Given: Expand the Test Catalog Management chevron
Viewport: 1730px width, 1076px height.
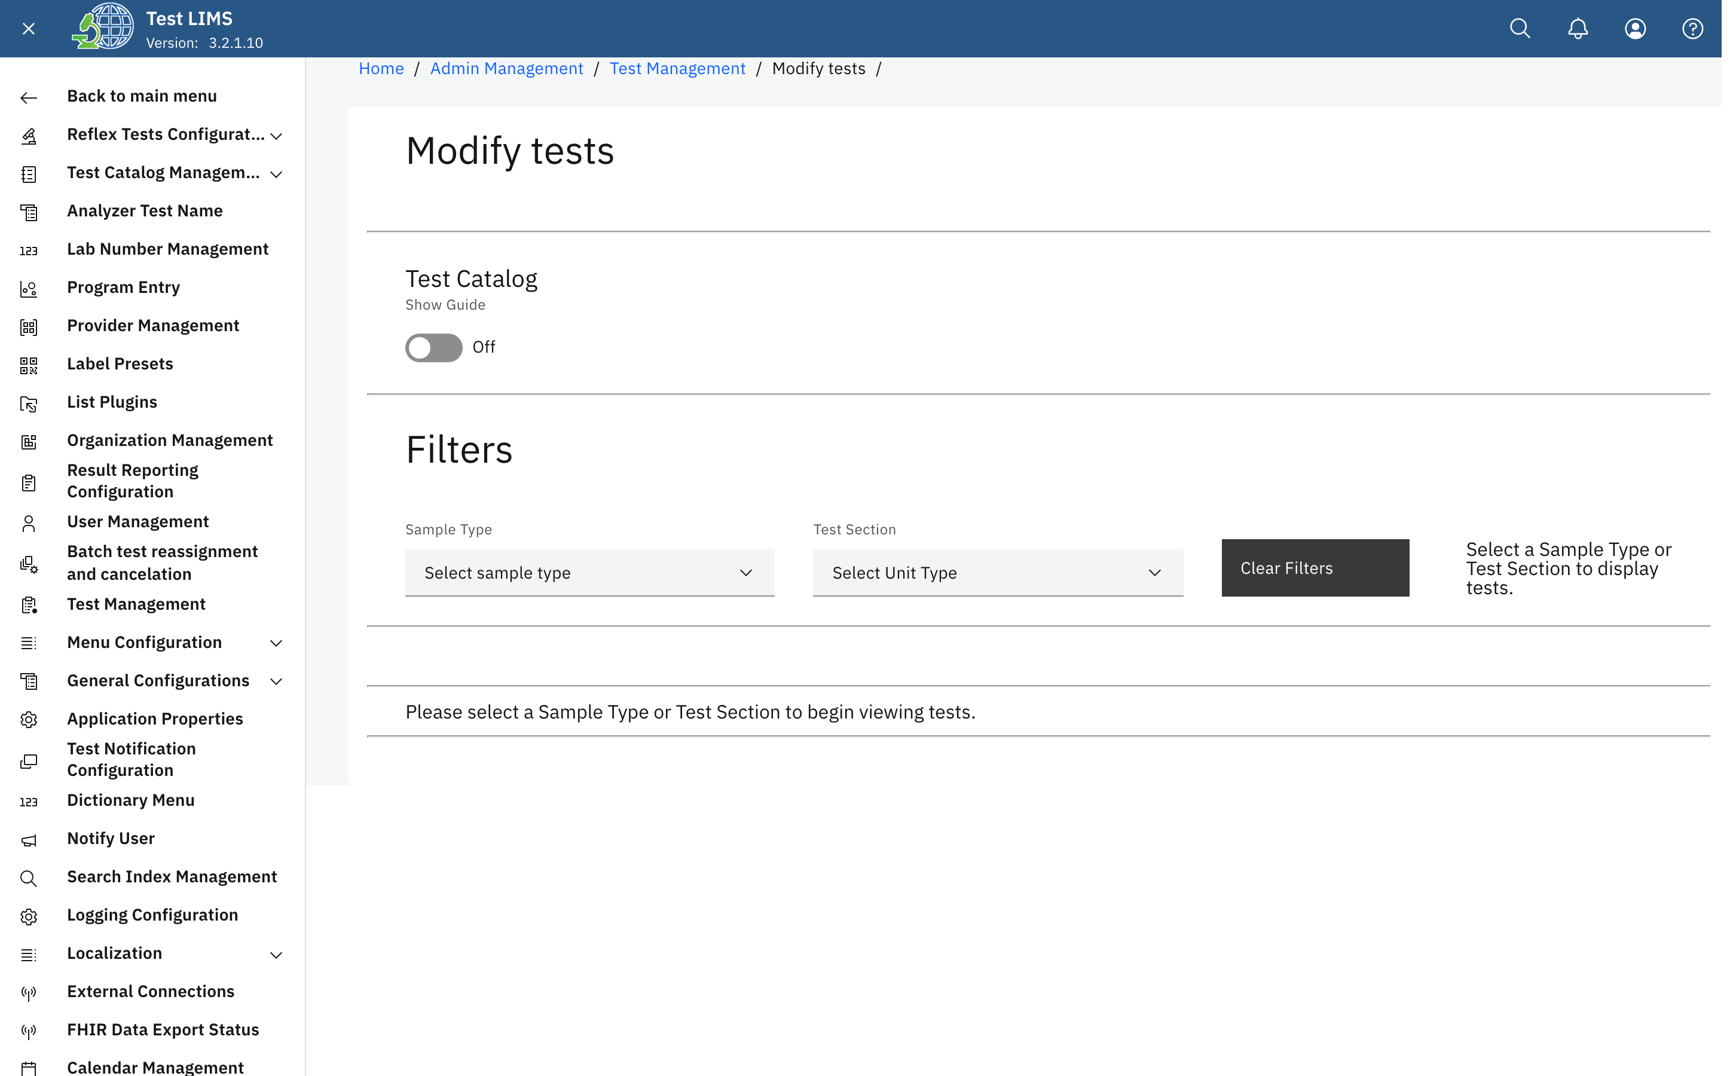Looking at the screenshot, I should click(276, 175).
